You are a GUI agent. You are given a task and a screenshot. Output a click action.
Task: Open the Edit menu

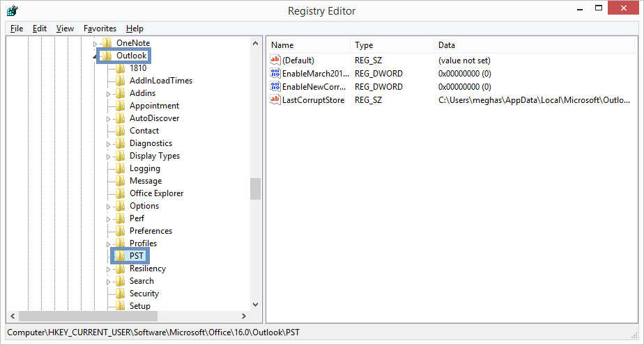coord(40,29)
